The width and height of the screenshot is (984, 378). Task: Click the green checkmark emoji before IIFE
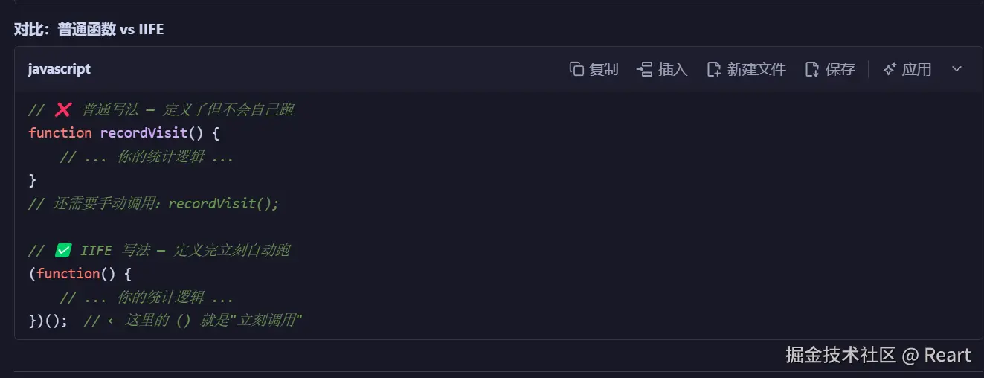[x=63, y=250]
